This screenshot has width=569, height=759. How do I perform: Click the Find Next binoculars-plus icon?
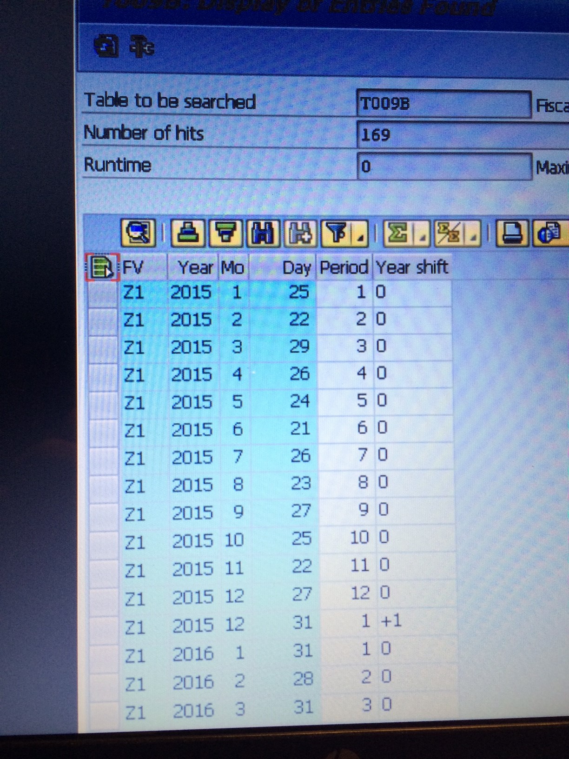pos(301,233)
